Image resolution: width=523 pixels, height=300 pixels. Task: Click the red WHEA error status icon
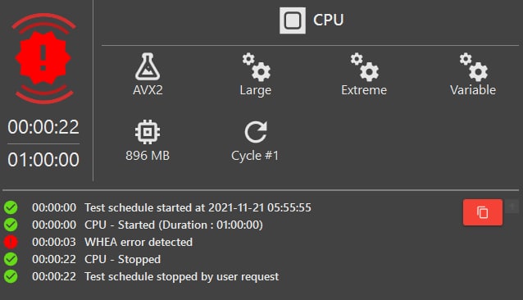(x=11, y=242)
